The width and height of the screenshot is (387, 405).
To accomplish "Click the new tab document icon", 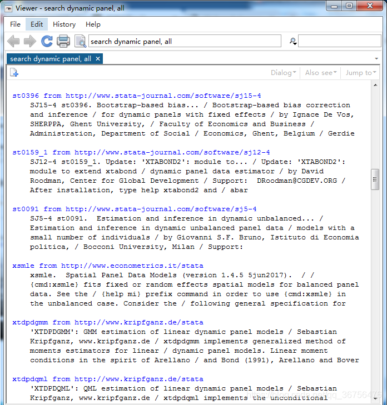I will coord(14,73).
